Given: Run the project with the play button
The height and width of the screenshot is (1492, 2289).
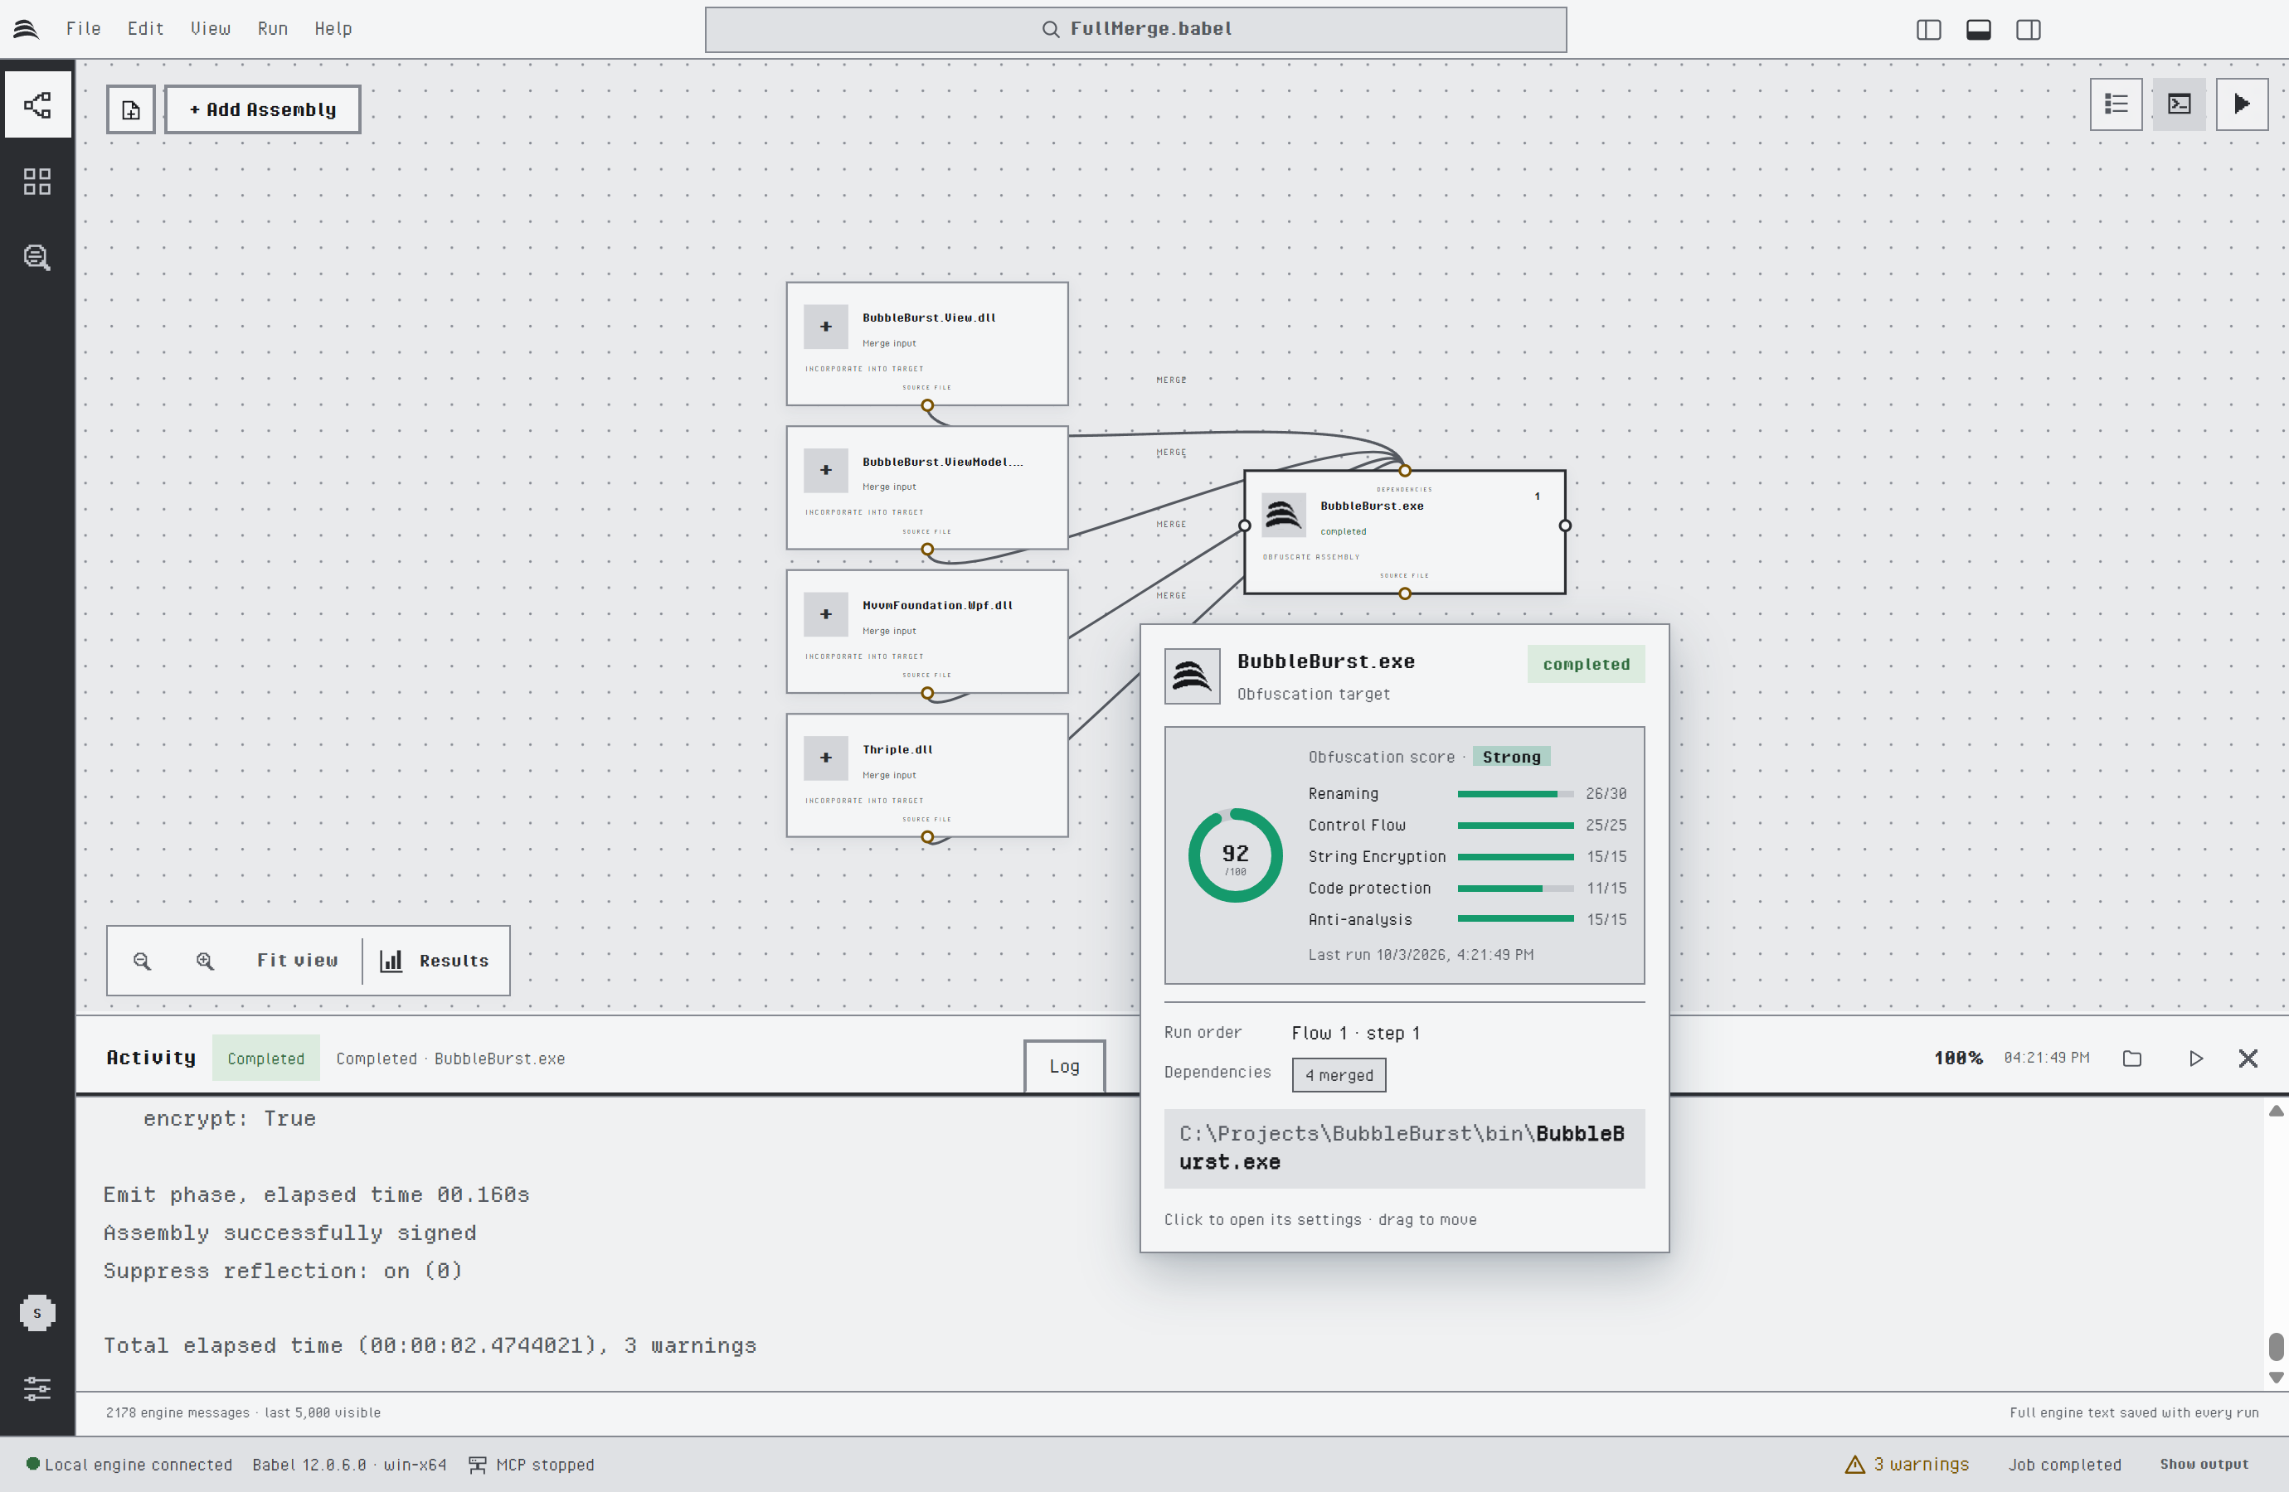Looking at the screenshot, I should coord(2242,104).
